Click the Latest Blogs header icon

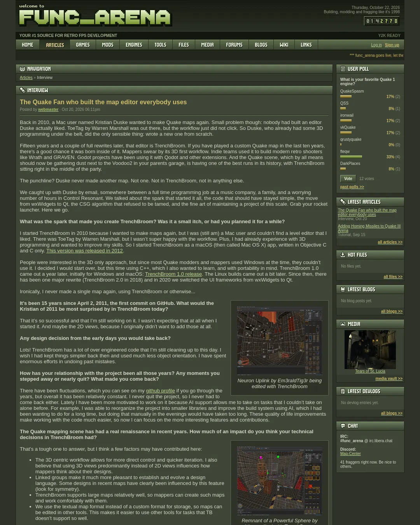click(x=343, y=289)
